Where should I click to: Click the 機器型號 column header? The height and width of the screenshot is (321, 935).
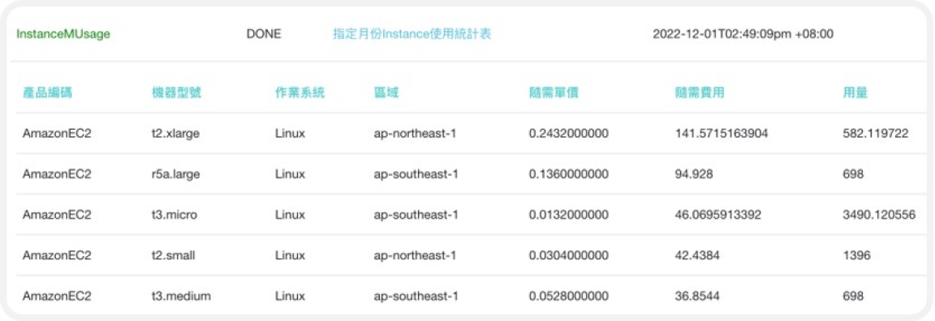[x=177, y=92]
